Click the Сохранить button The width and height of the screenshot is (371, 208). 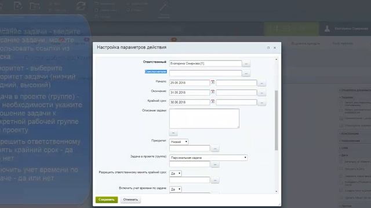[x=107, y=199]
